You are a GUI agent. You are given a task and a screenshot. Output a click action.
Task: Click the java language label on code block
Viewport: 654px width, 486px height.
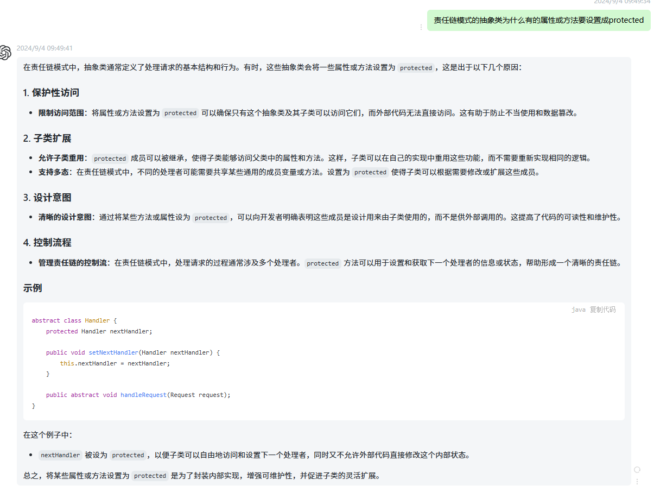[578, 310]
